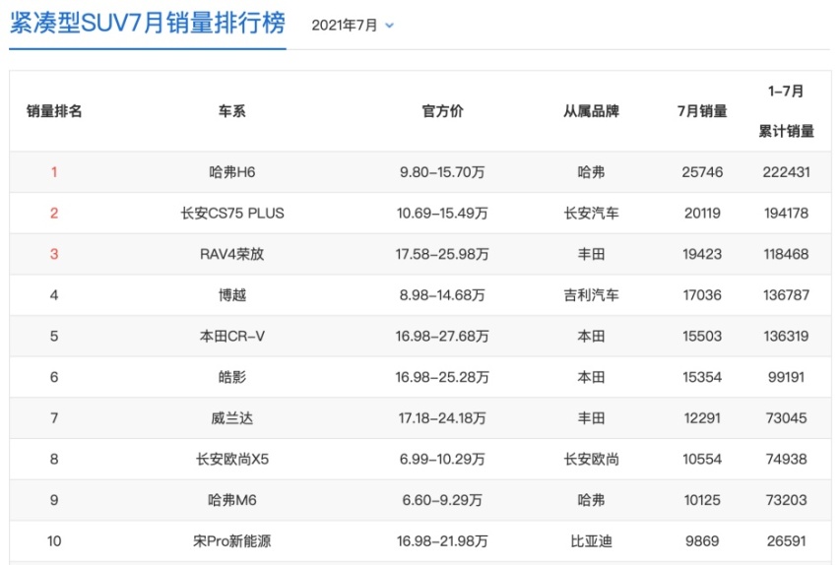The width and height of the screenshot is (839, 565).
Task: Select July sales value 9869
Action: pos(702,541)
